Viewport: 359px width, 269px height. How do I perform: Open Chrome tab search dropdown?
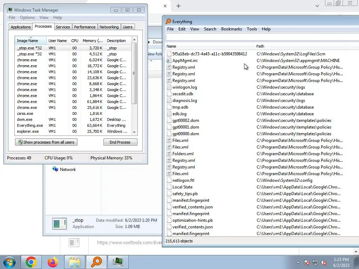point(317,6)
